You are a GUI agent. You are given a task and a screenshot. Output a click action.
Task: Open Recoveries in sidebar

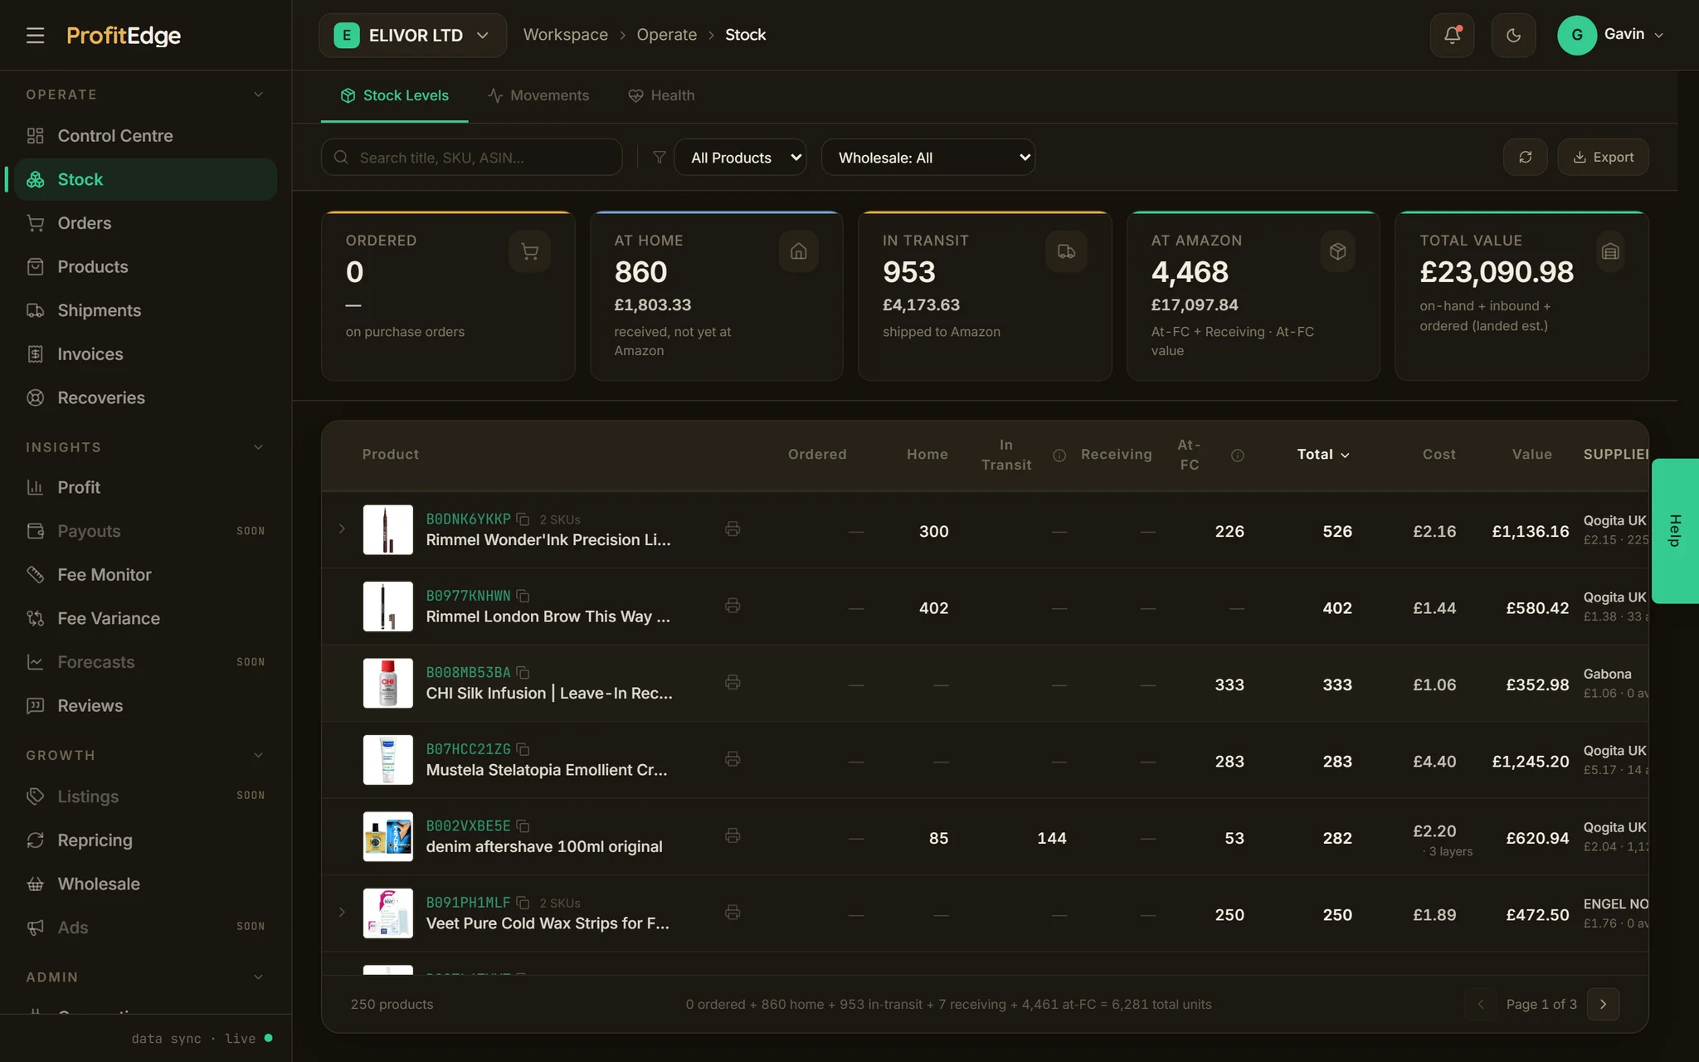tap(145, 397)
